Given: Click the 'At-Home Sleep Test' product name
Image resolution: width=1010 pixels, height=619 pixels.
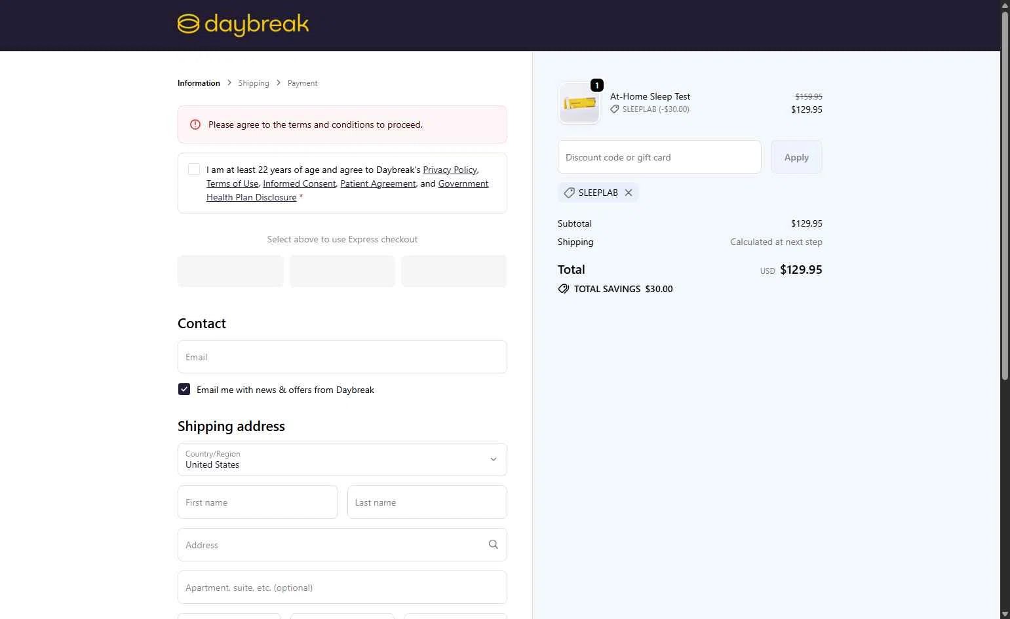Looking at the screenshot, I should (650, 96).
